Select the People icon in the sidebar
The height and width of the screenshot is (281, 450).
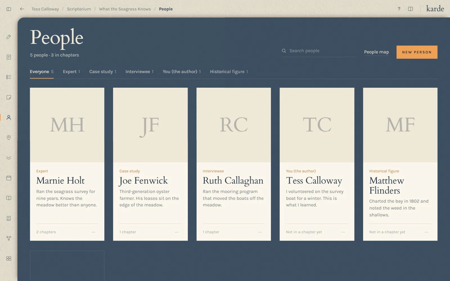(9, 117)
